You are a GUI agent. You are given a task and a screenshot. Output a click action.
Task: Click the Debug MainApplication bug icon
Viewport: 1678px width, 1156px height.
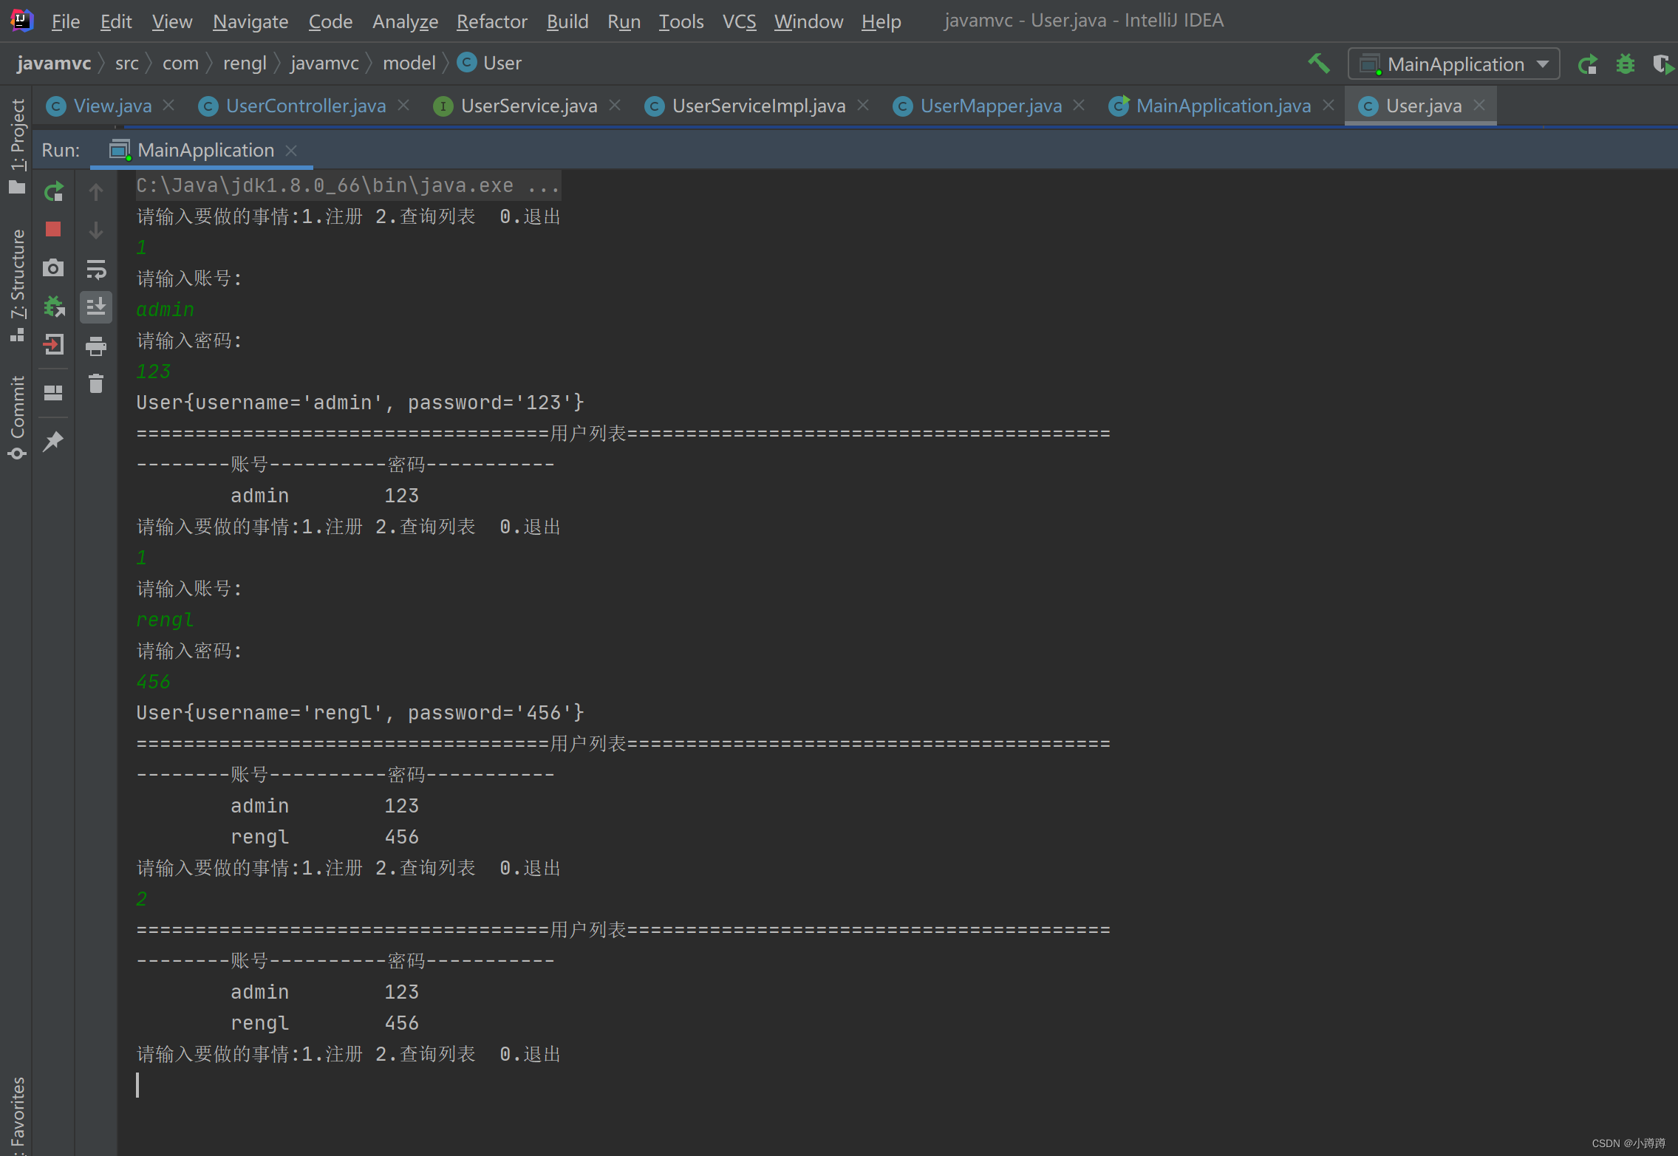point(1625,64)
